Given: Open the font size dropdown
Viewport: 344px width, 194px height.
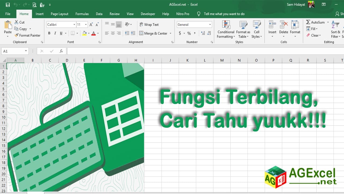Looking at the screenshot, I should coord(86,25).
